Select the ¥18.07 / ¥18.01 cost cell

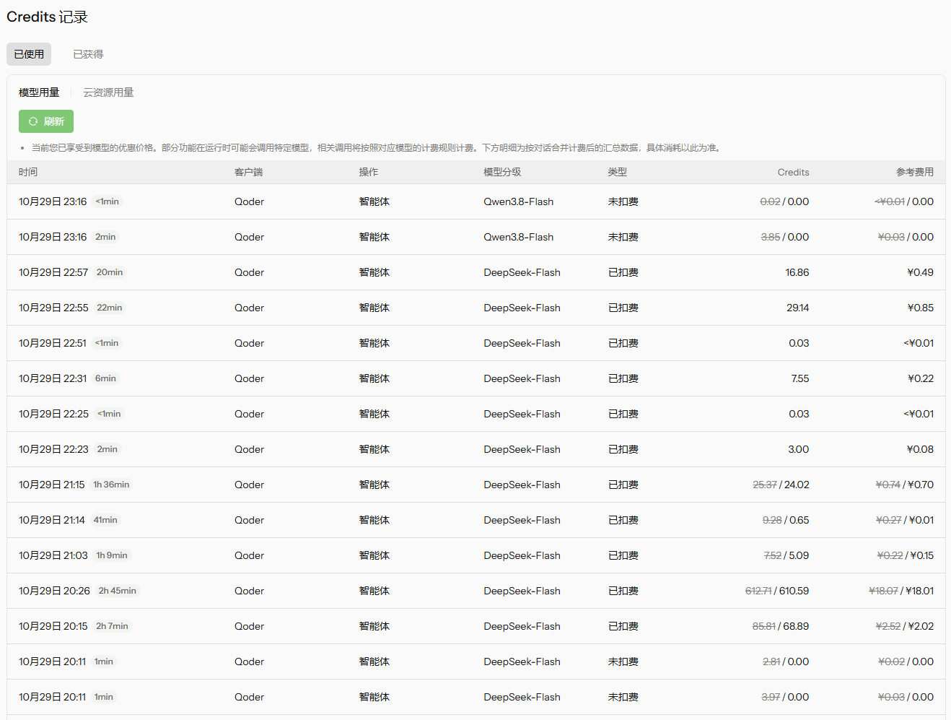tap(901, 591)
